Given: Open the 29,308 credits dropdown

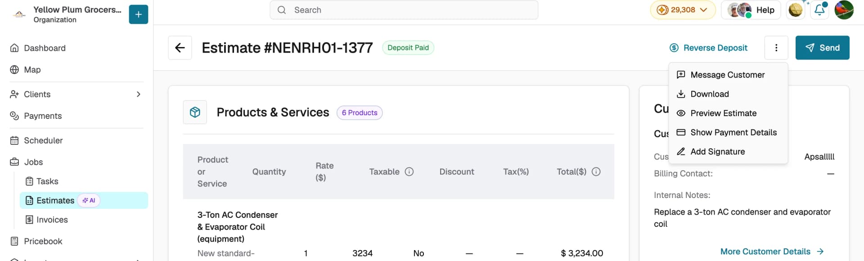Looking at the screenshot, I should click(683, 10).
